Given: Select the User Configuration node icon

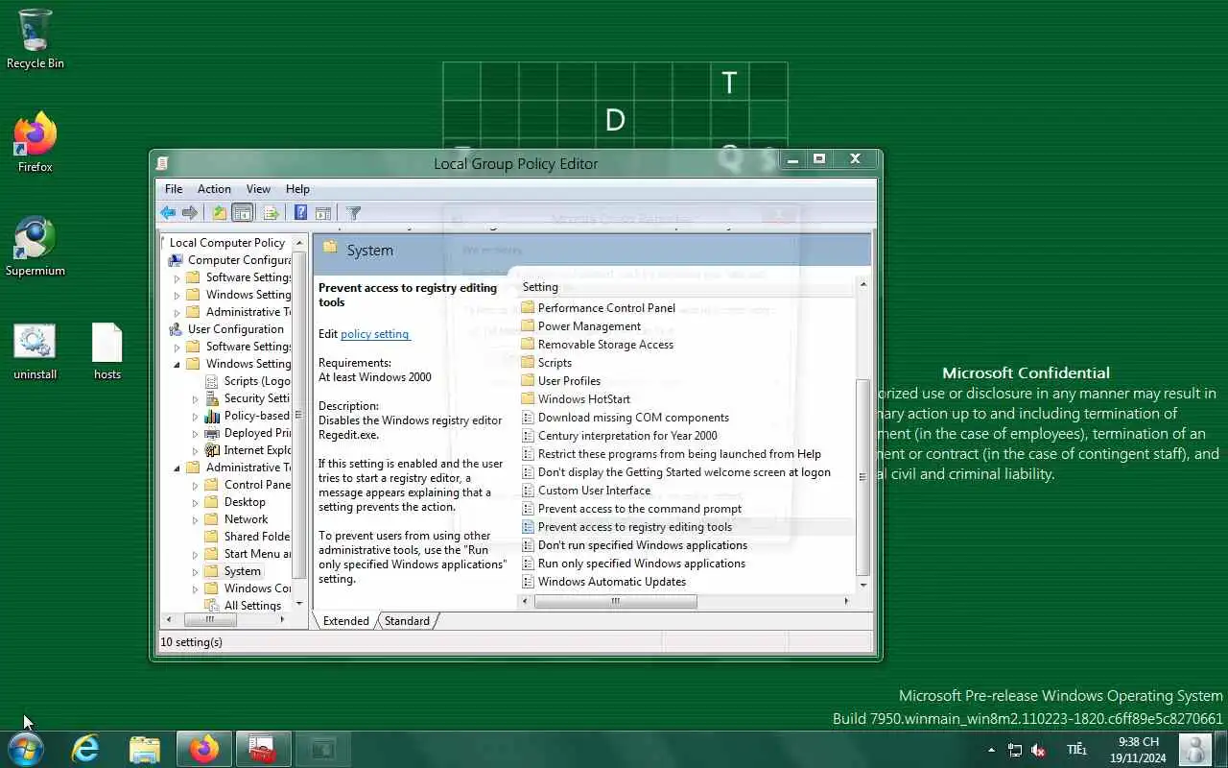Looking at the screenshot, I should (x=177, y=329).
